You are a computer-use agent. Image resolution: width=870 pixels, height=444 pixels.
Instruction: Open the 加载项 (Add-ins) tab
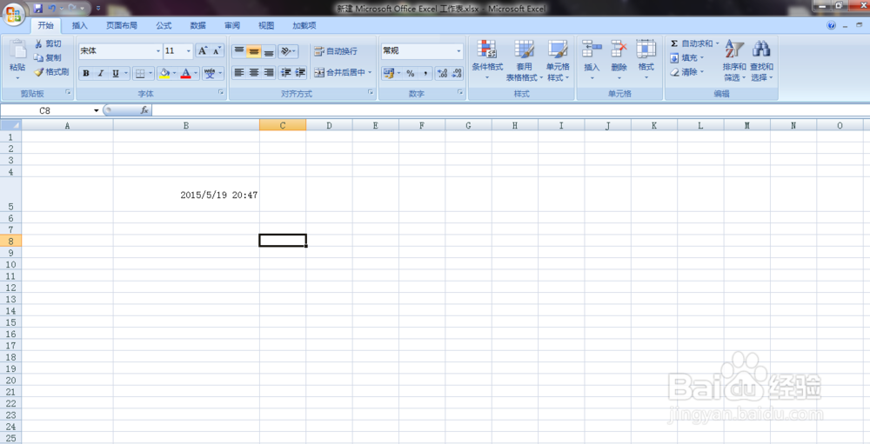304,25
